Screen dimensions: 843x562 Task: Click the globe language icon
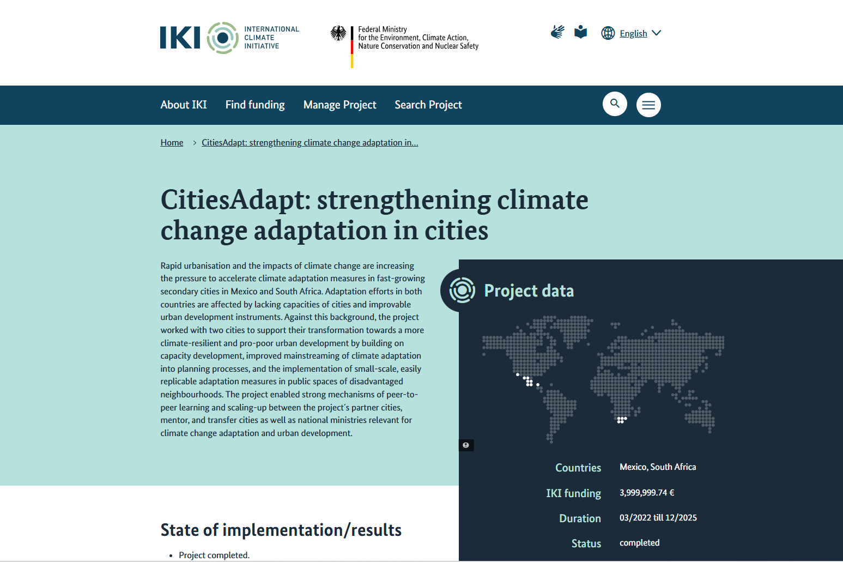tap(608, 33)
